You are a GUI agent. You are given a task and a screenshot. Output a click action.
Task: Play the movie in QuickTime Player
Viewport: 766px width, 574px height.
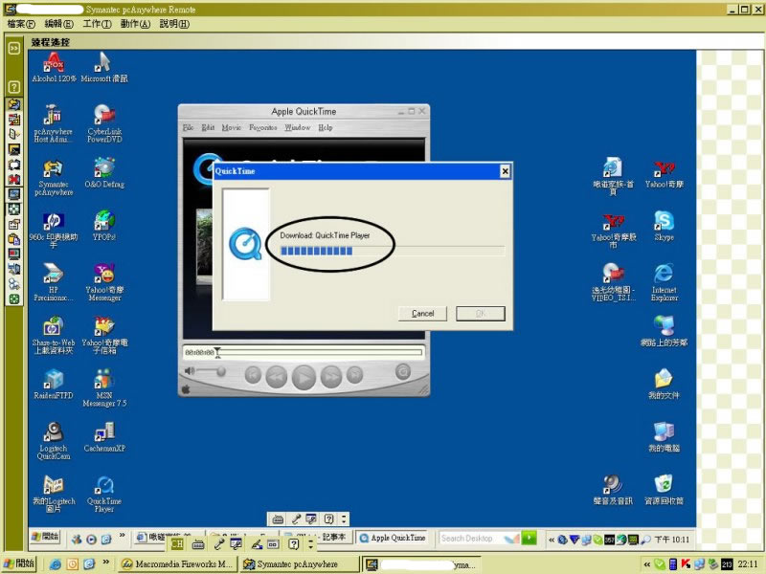point(304,378)
